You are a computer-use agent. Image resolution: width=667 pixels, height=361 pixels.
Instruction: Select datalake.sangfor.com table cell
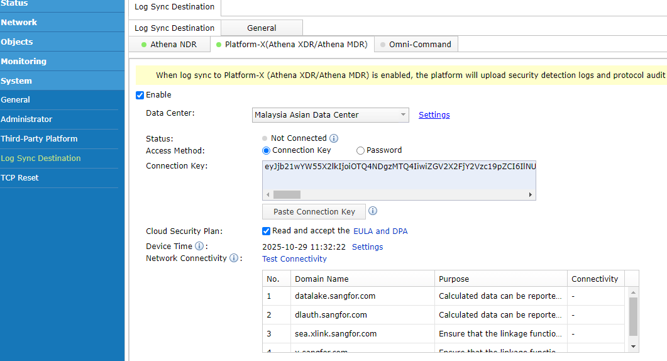[363, 296]
